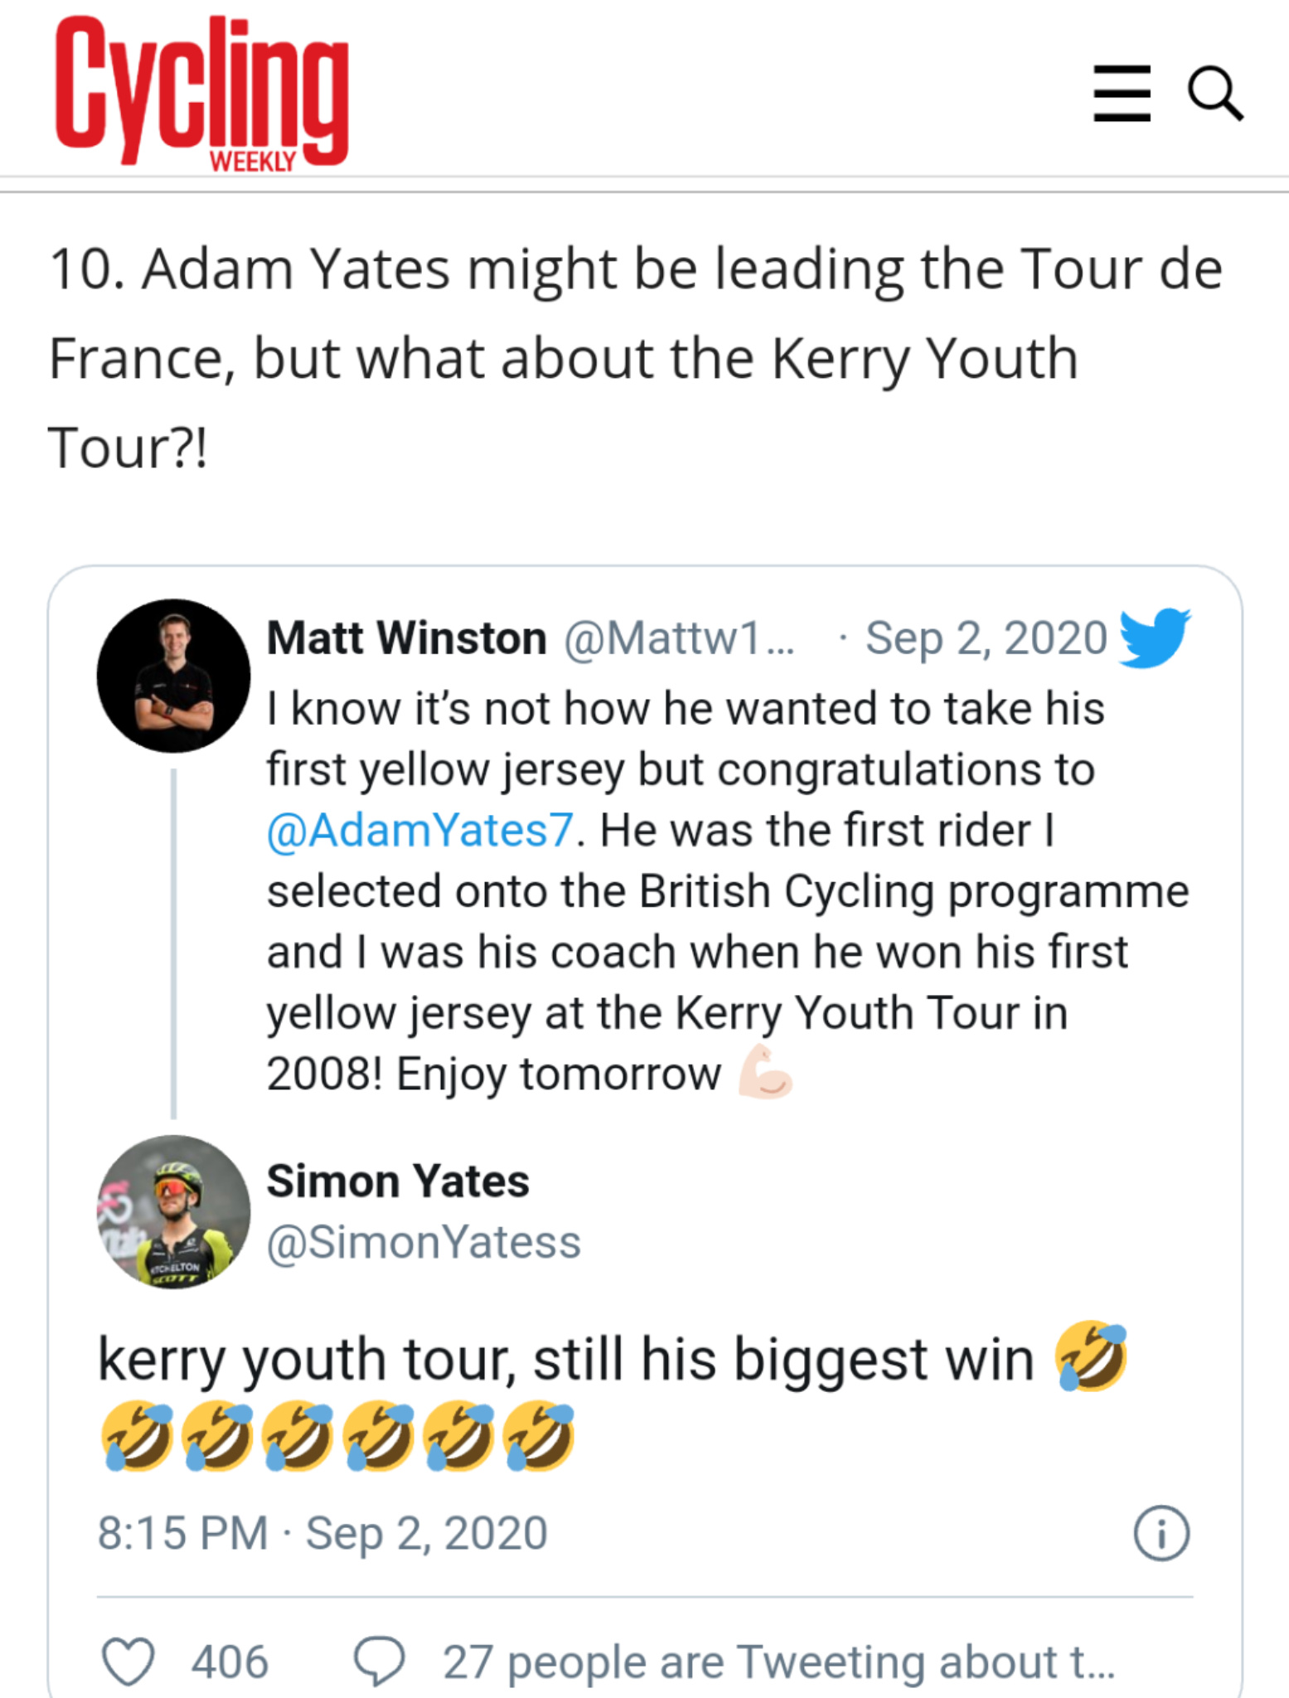Screen dimensions: 1289x1698
Task: Click the @SimonYatess handle
Action: coord(424,1242)
